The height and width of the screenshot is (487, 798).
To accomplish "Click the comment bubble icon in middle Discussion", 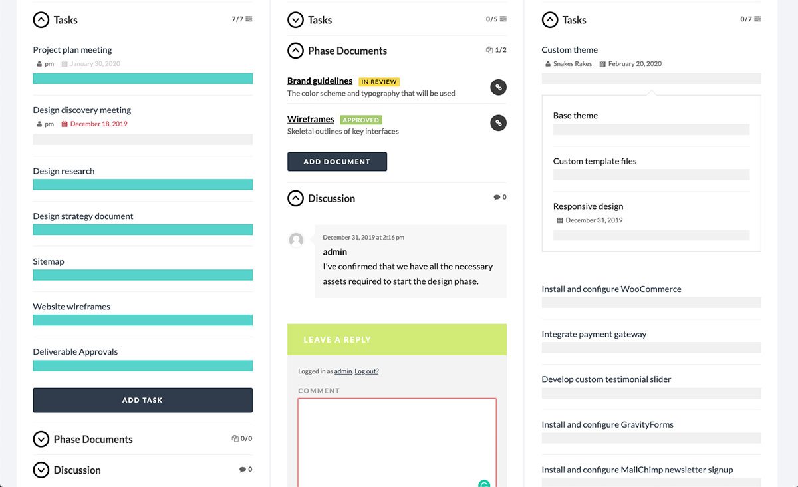I will click(x=497, y=198).
